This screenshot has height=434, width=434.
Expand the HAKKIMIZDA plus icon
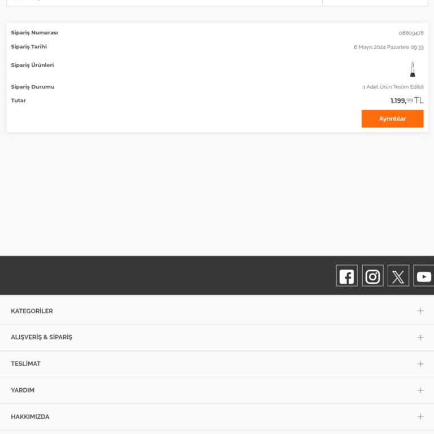420,416
